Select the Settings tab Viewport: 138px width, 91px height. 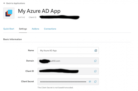tap(23, 29)
